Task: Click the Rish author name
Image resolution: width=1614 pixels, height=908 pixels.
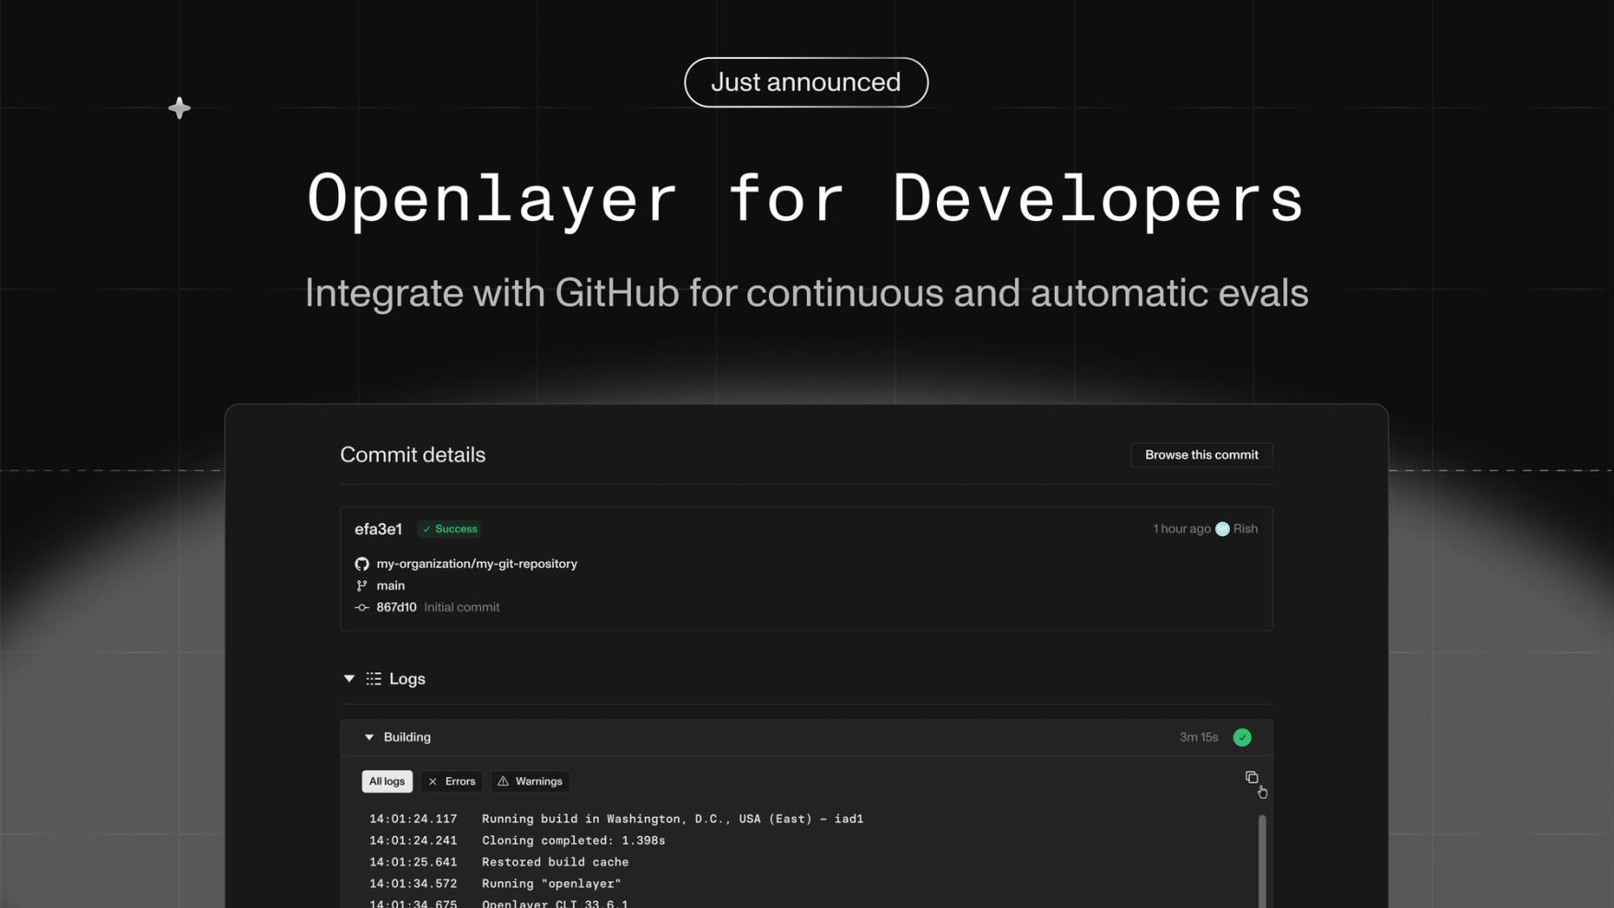Action: coord(1246,529)
